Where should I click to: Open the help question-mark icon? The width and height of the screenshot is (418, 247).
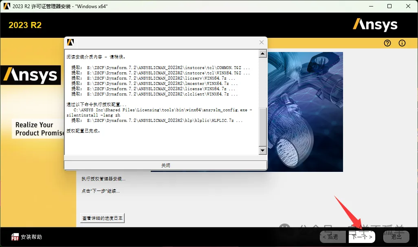click(387, 43)
